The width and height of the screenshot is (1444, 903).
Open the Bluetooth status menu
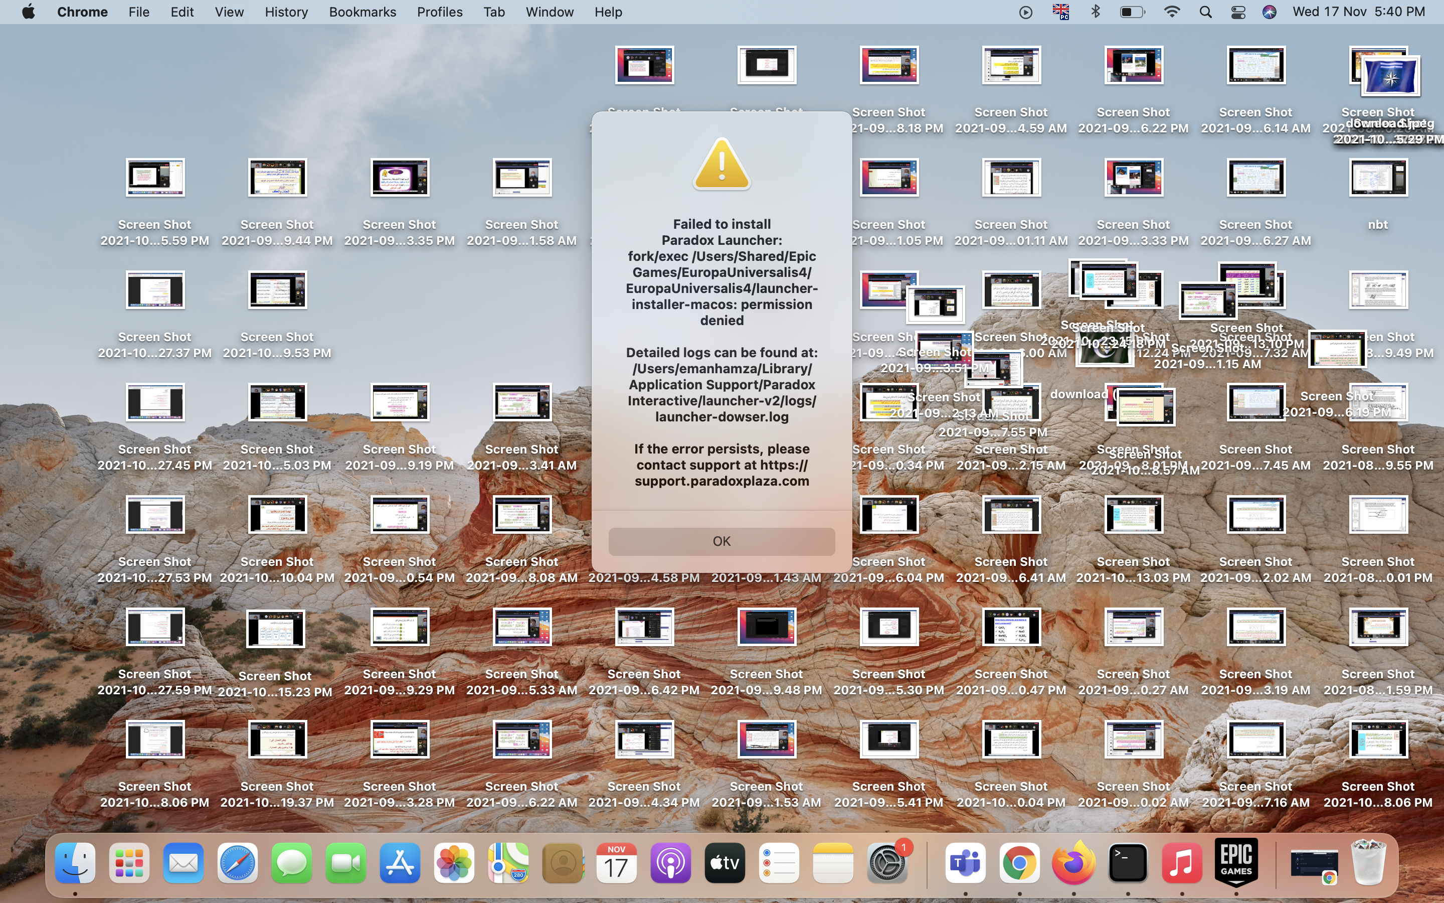tap(1096, 12)
